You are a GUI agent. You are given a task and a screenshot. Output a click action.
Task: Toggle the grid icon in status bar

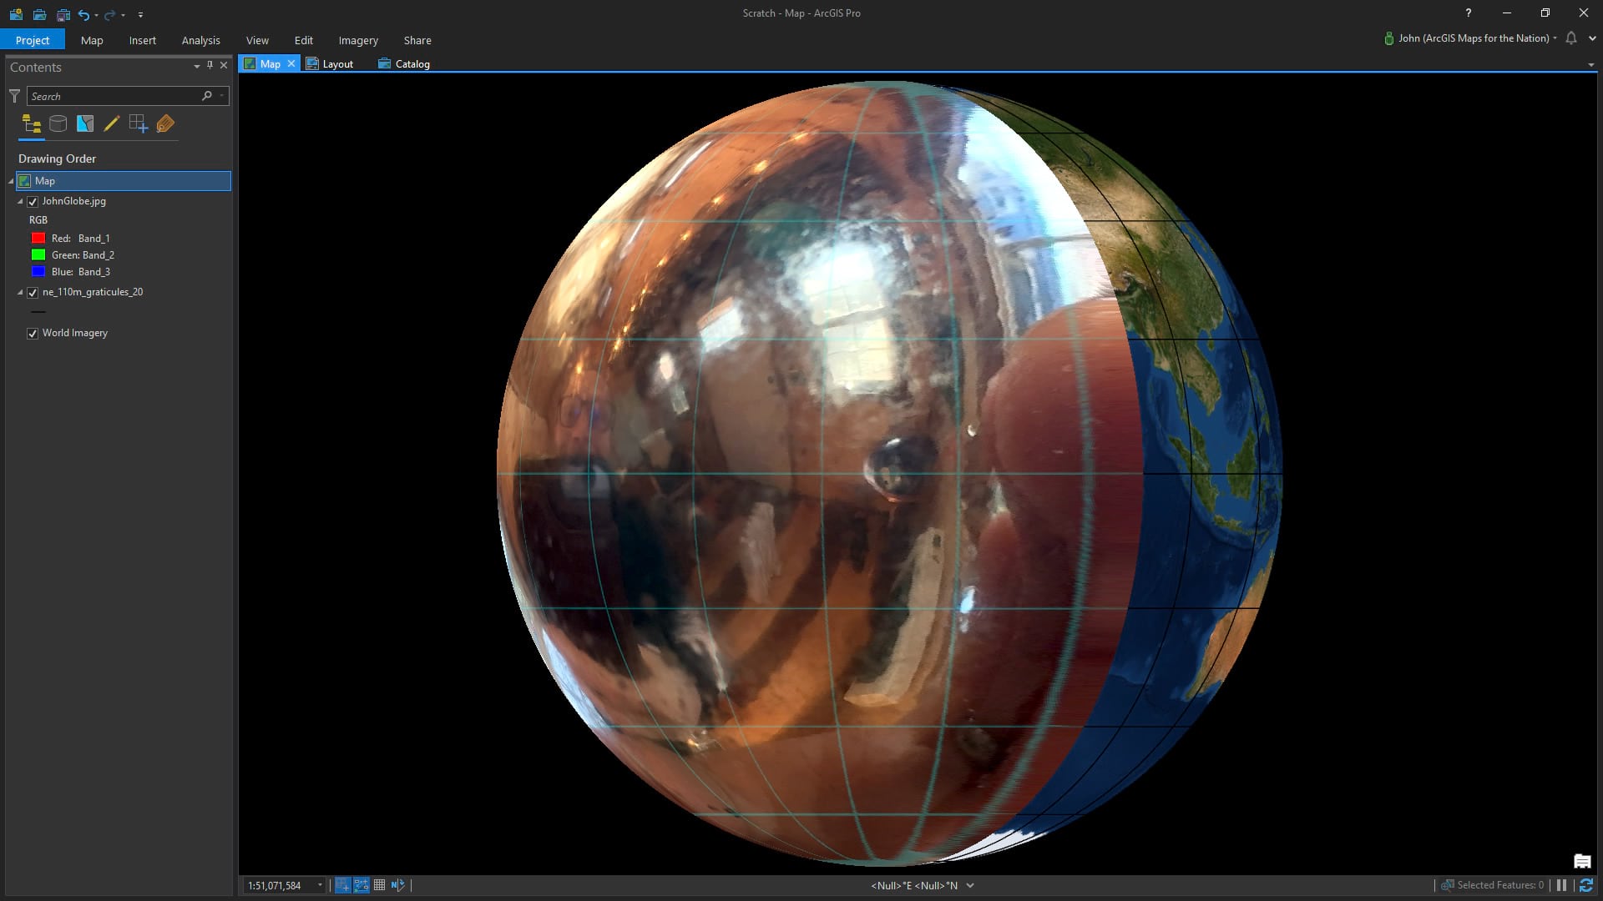pyautogui.click(x=379, y=885)
